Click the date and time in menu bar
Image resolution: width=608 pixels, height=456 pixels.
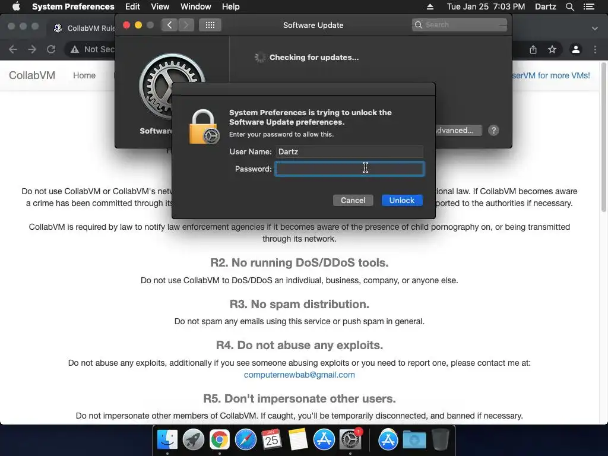click(x=486, y=7)
